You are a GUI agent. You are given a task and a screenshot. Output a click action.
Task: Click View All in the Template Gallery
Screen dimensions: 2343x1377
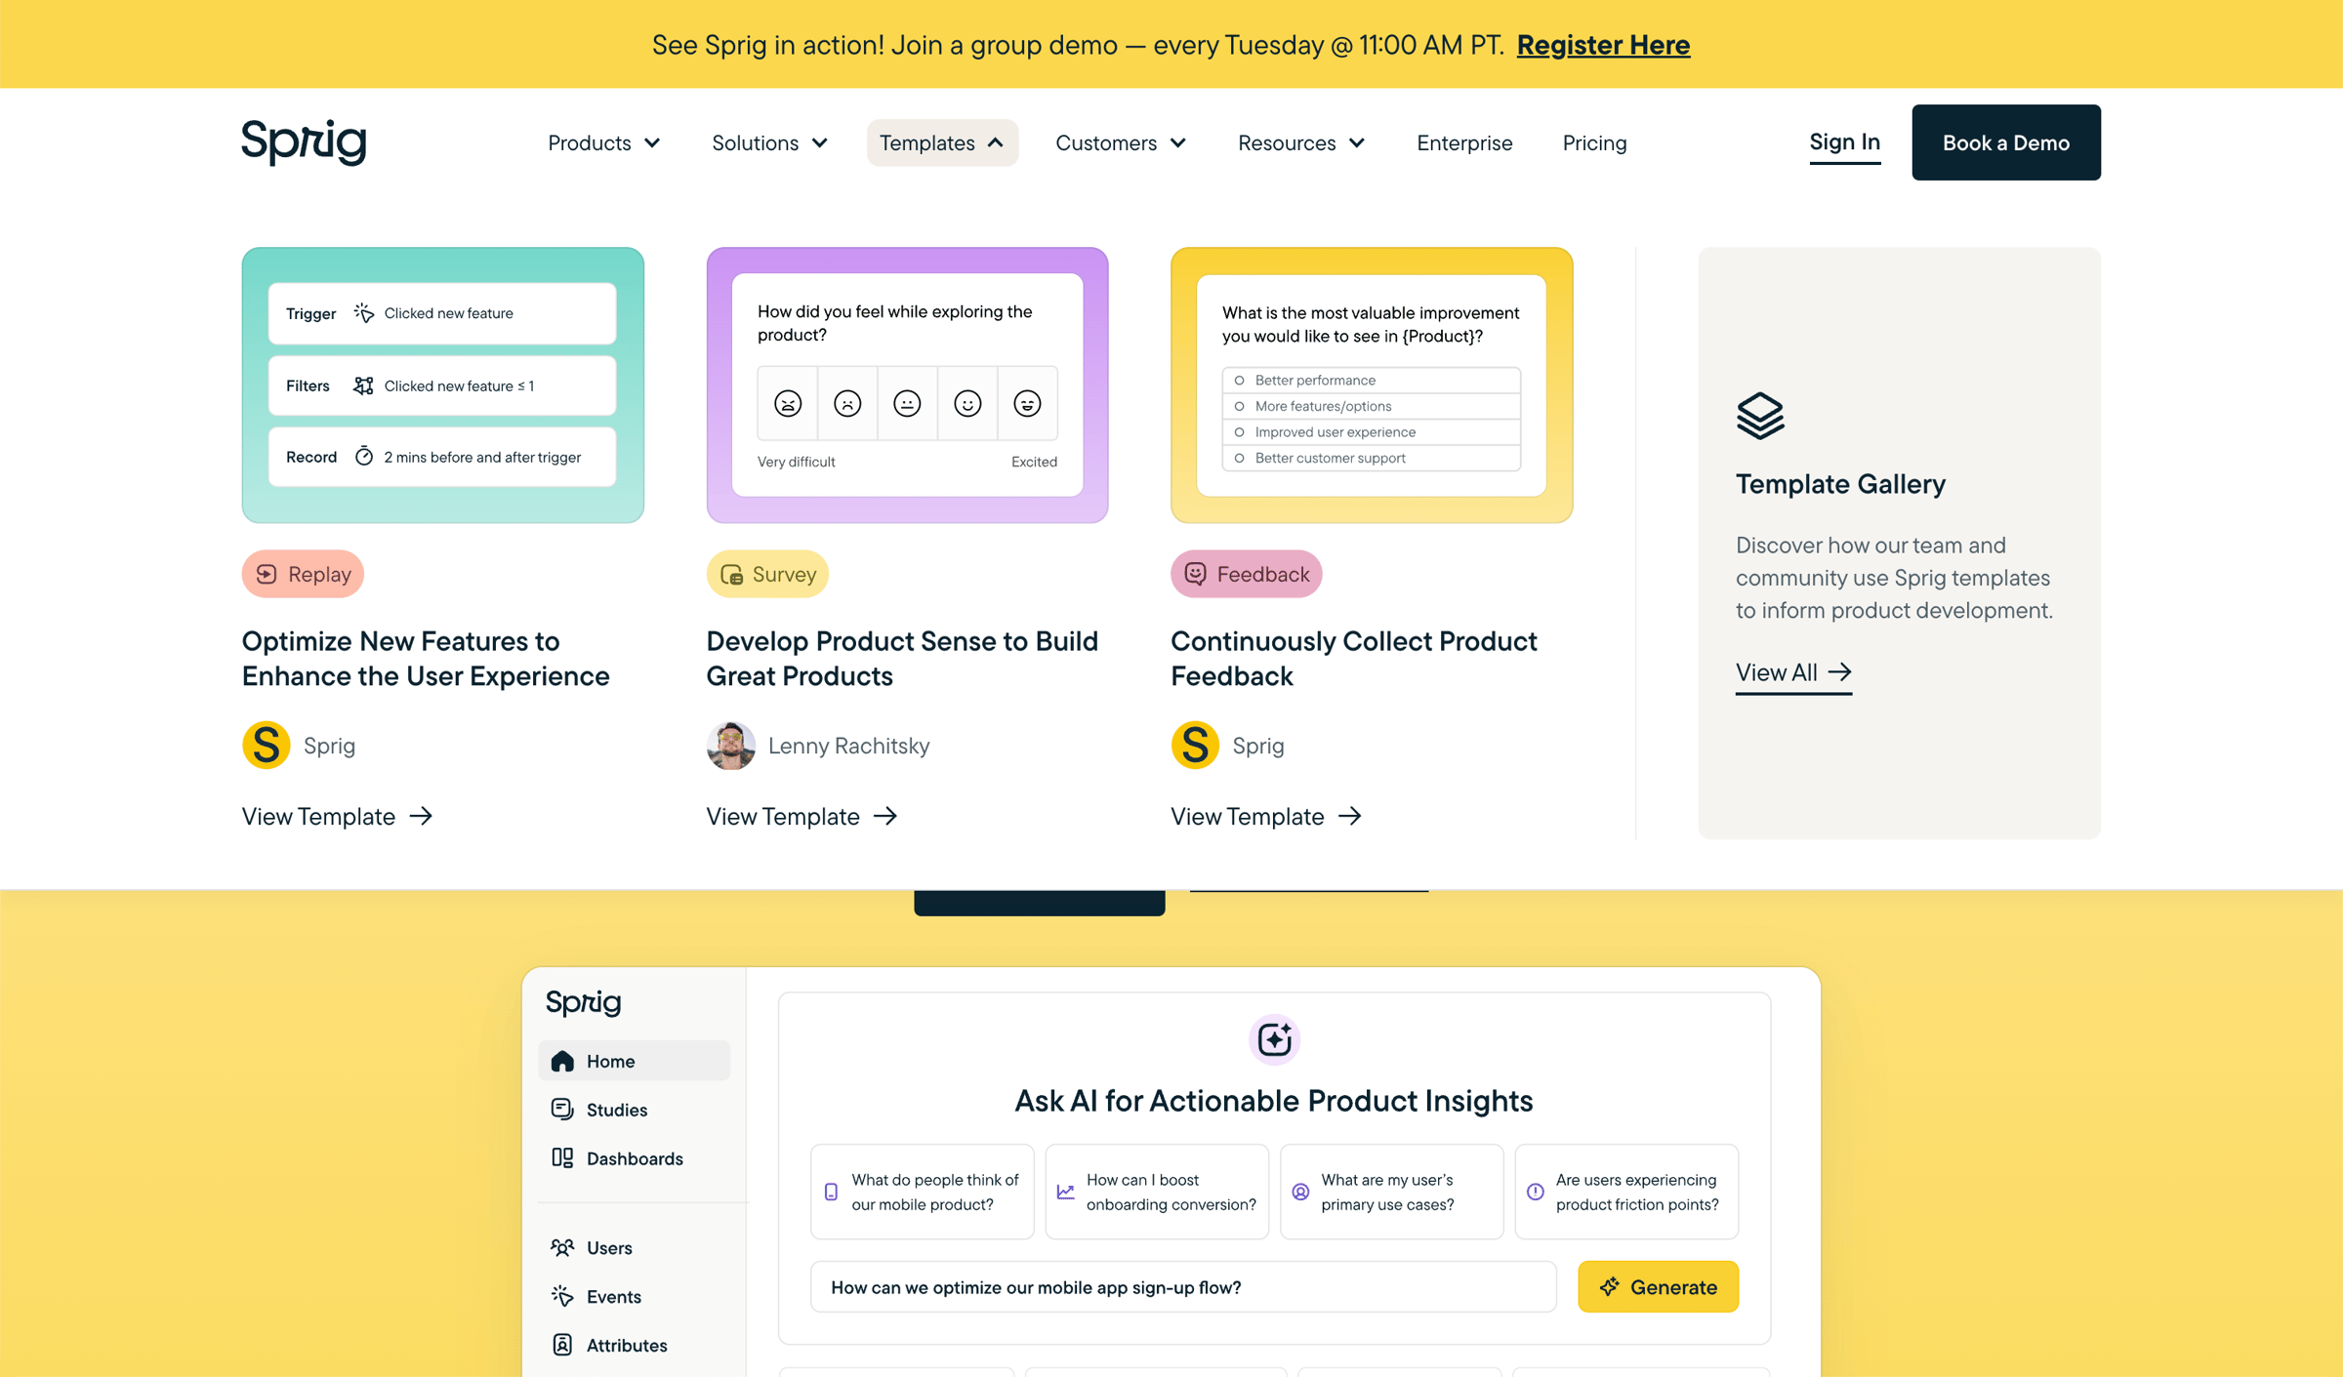point(1793,672)
